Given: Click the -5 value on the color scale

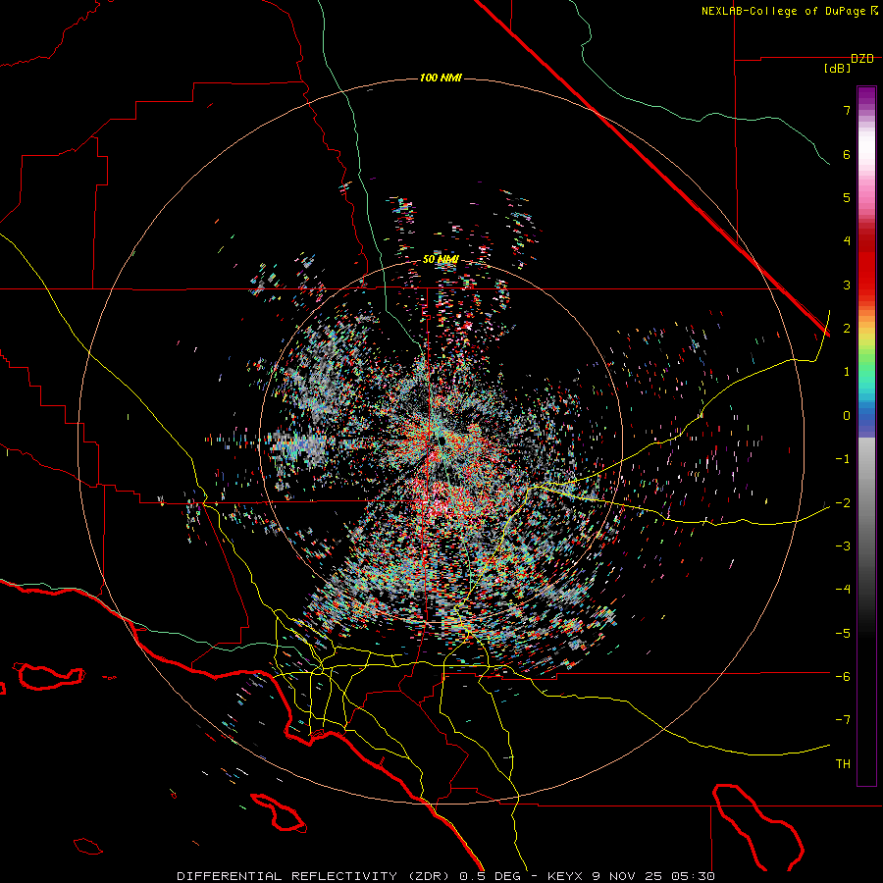Looking at the screenshot, I should coord(843,634).
